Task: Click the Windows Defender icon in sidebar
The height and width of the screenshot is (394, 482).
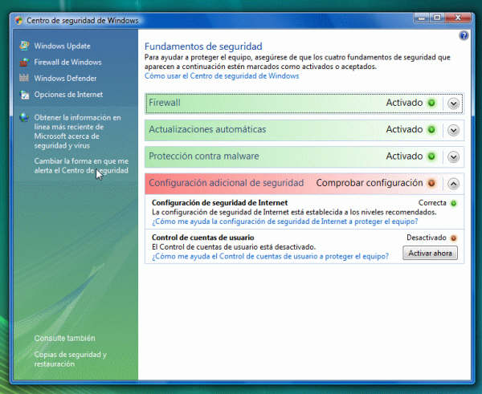Action: (x=24, y=78)
